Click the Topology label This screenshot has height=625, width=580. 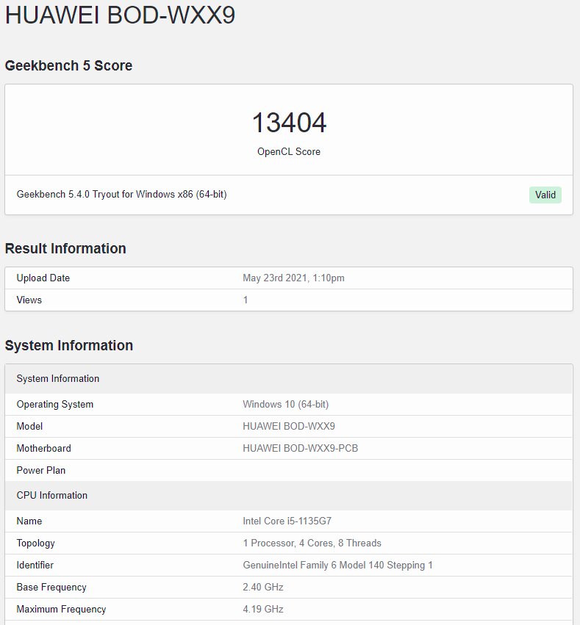[x=35, y=543]
